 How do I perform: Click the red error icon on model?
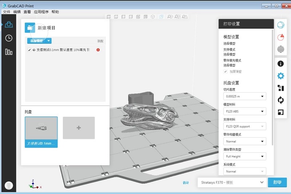point(98,50)
